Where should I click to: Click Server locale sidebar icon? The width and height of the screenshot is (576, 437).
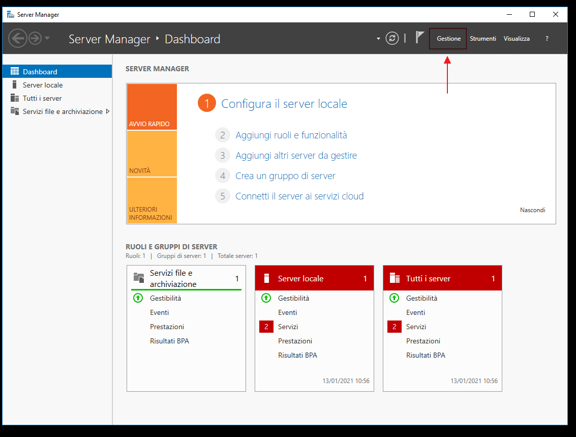point(15,85)
